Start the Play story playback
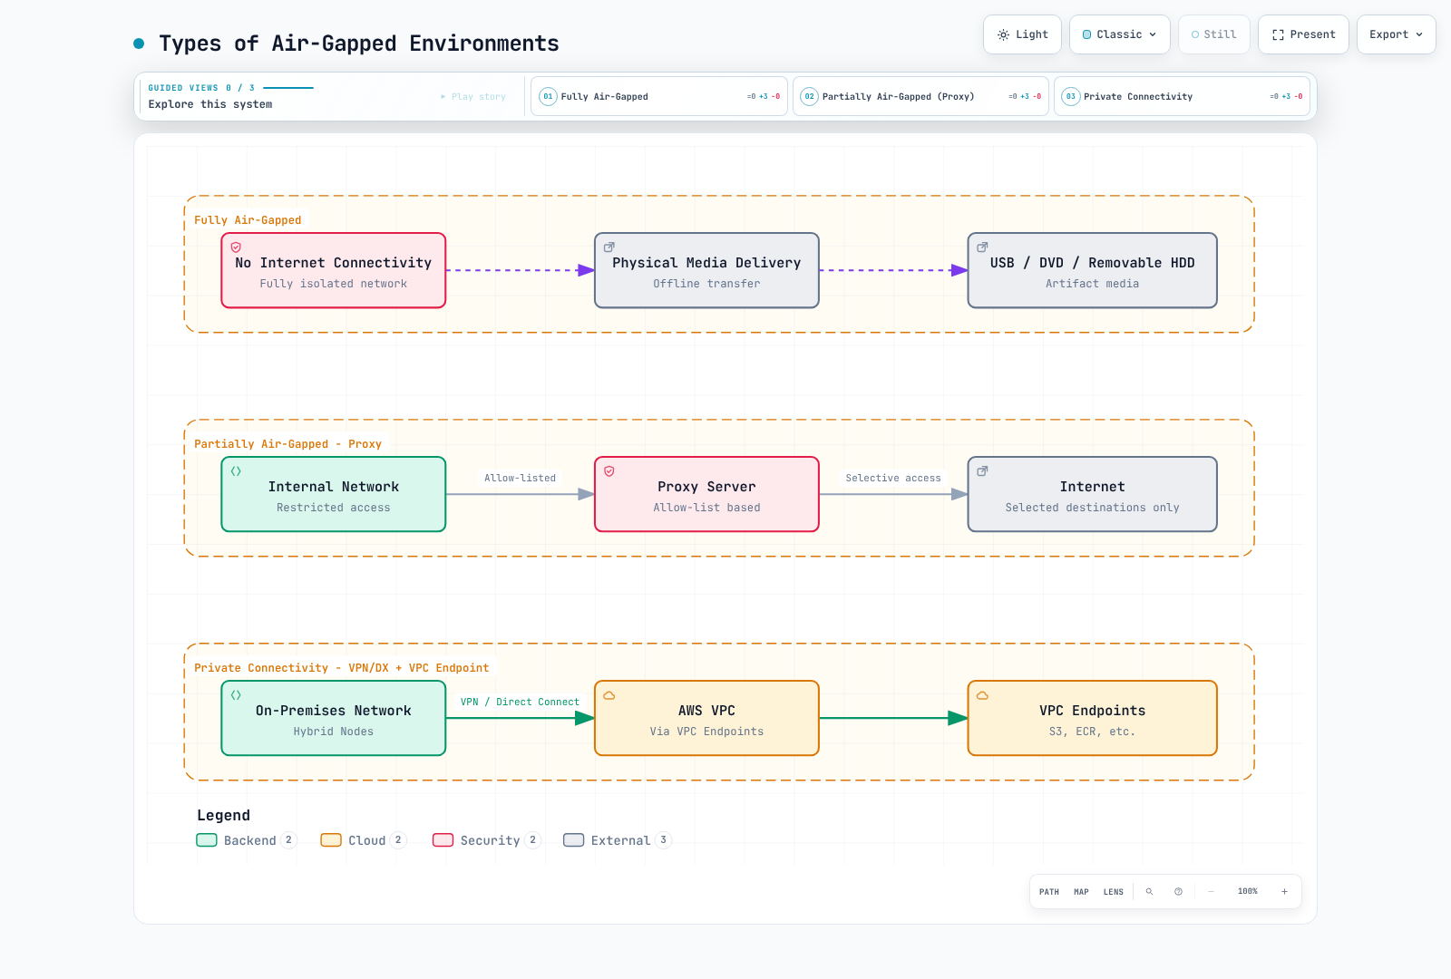The width and height of the screenshot is (1451, 979). 473,96
